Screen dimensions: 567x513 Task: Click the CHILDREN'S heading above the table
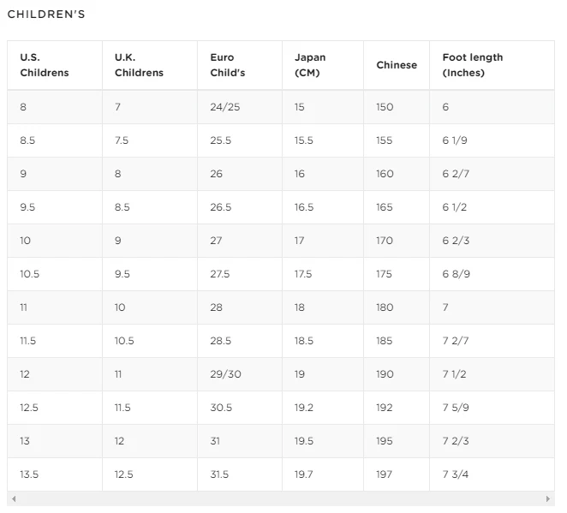click(46, 15)
